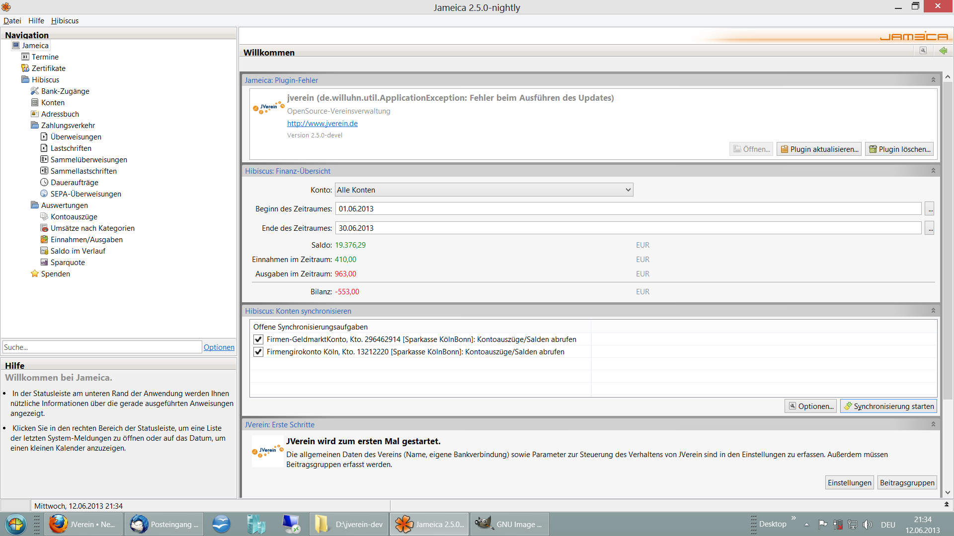Image resolution: width=954 pixels, height=536 pixels.
Task: Open the Hilfe menu
Action: coord(36,20)
